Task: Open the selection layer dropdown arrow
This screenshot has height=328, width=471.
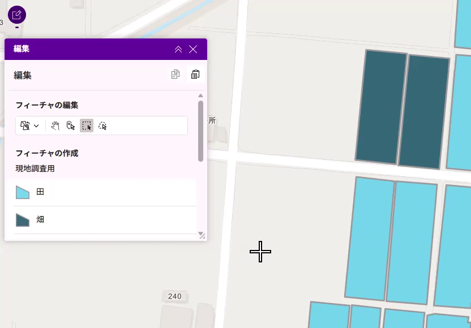Action: (x=36, y=126)
